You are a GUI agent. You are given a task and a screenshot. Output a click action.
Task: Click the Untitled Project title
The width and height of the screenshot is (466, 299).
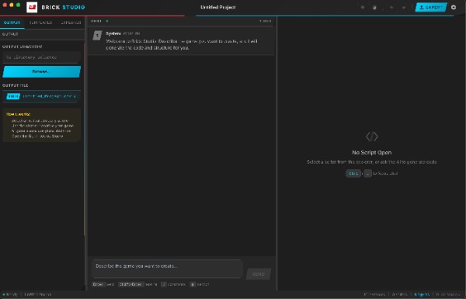point(218,7)
